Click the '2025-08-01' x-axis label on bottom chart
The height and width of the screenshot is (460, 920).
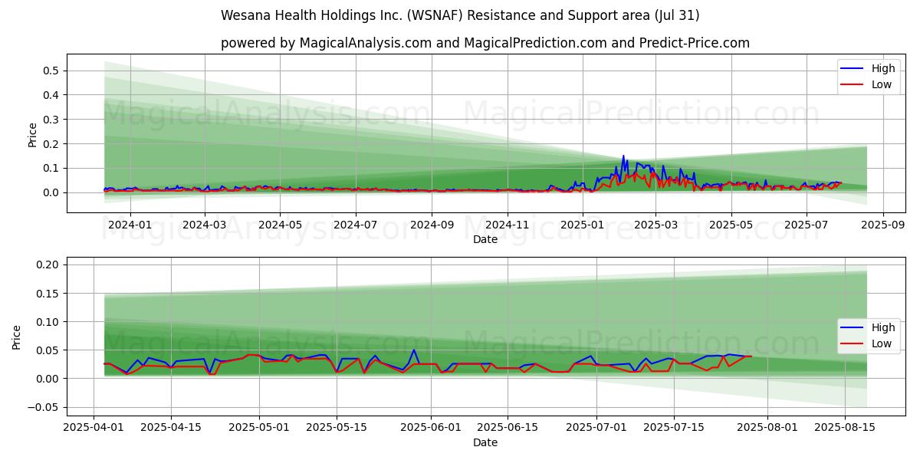[766, 428]
